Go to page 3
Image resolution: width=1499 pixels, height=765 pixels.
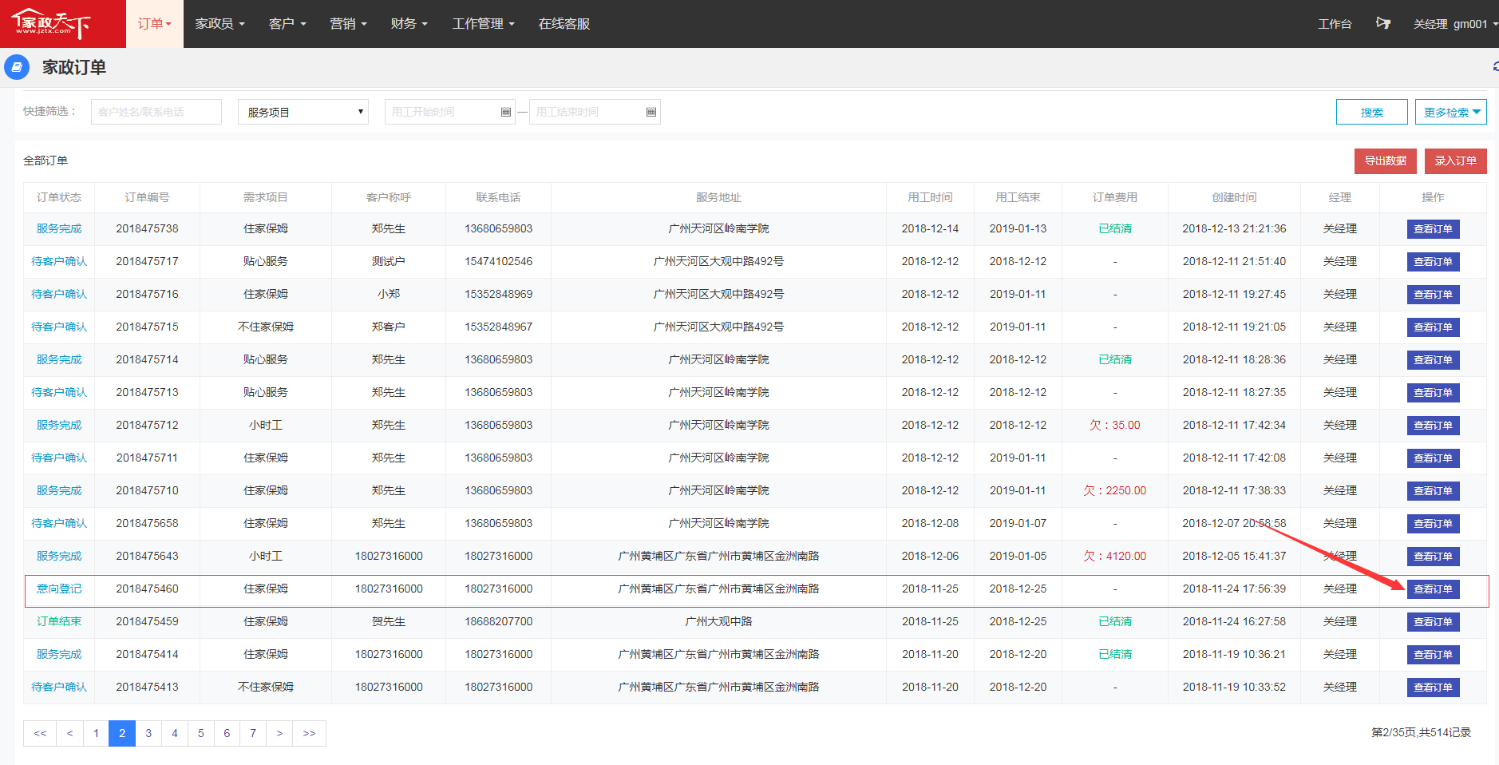(148, 733)
